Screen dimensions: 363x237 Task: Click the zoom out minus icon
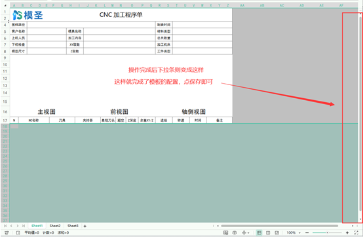click(307, 232)
